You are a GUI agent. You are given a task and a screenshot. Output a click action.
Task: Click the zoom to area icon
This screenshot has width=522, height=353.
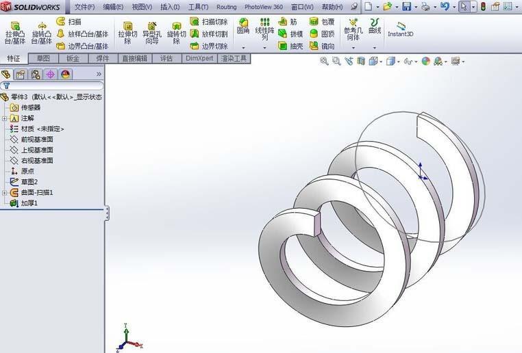click(x=336, y=61)
